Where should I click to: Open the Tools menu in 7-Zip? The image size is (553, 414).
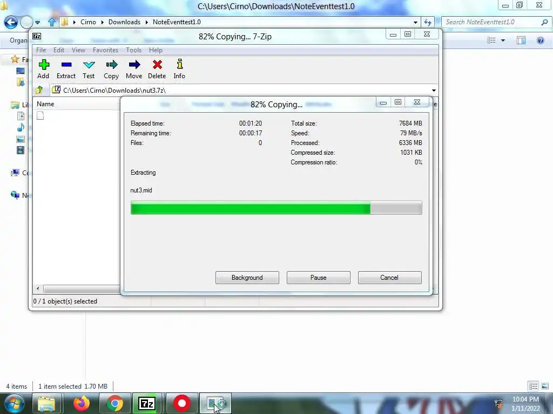133,50
